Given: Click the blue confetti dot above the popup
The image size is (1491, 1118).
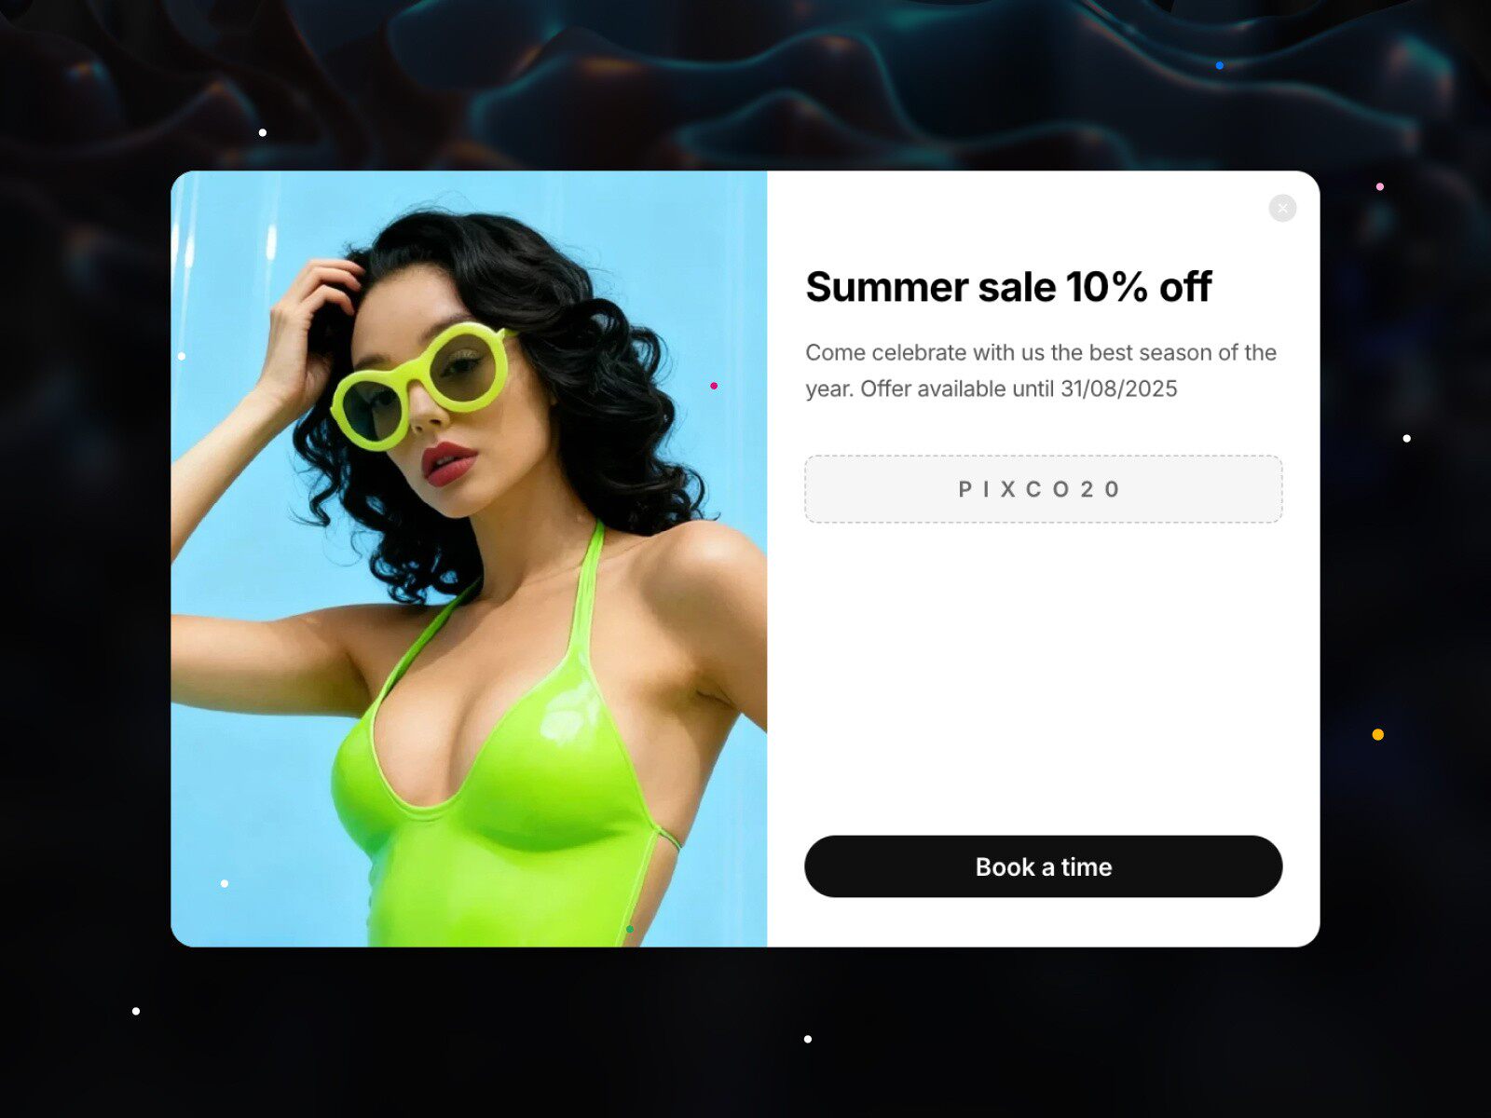Looking at the screenshot, I should pos(1220,65).
